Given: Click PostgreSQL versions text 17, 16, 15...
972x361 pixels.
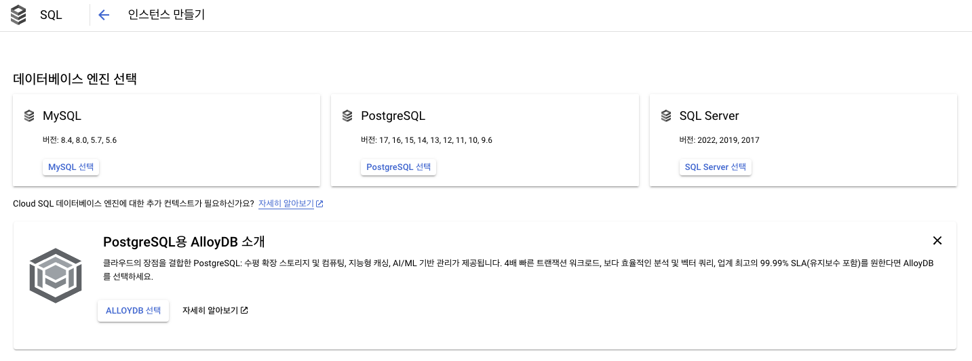Looking at the screenshot, I should tap(427, 140).
